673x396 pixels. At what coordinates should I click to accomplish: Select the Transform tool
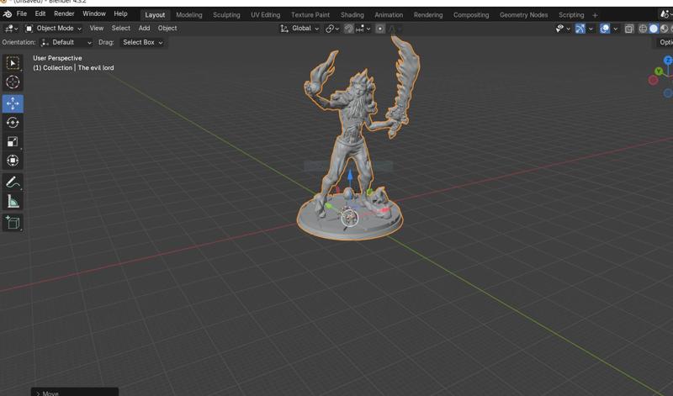click(13, 161)
